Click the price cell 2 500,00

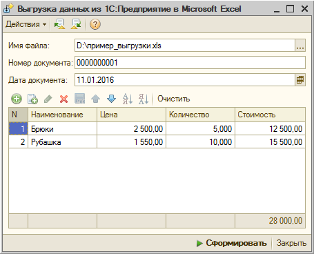click(x=131, y=128)
